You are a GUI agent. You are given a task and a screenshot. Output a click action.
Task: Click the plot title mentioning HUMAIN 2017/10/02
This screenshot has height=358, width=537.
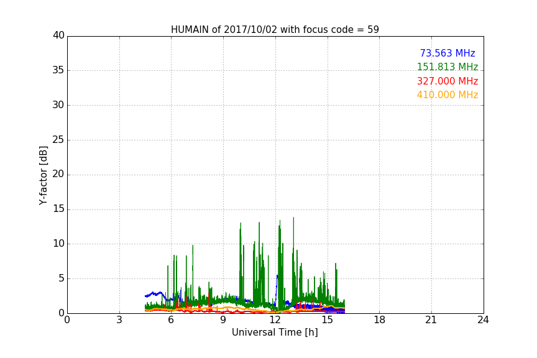[275, 30]
